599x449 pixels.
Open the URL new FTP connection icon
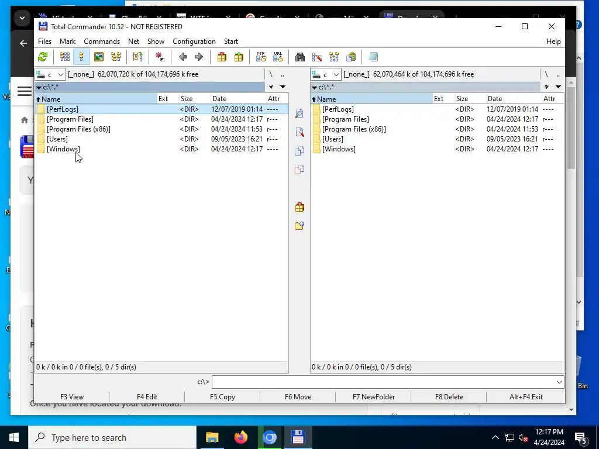coord(278,57)
